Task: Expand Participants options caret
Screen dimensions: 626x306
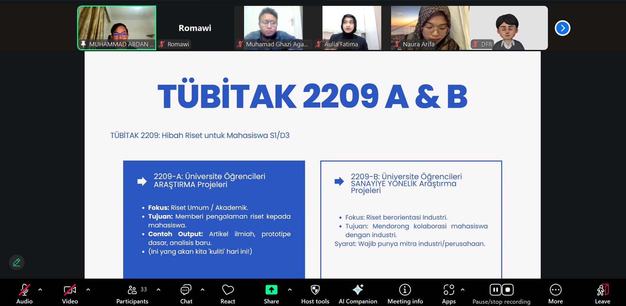Action: pyautogui.click(x=158, y=289)
